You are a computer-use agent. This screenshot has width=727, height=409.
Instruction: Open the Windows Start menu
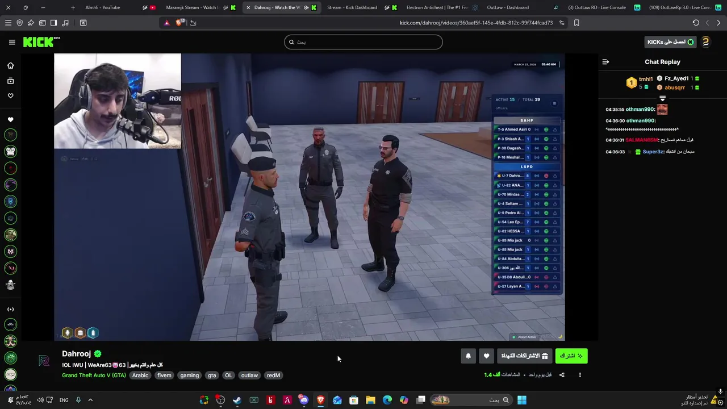coord(521,400)
